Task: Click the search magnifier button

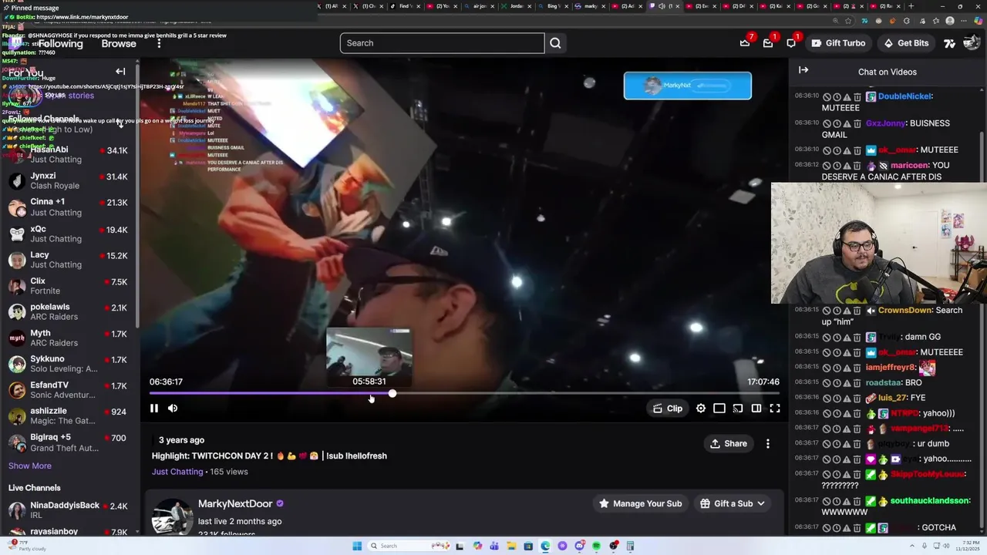Action: [555, 43]
